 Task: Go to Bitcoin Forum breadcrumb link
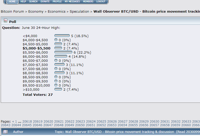pyautogui.click(x=12, y=12)
